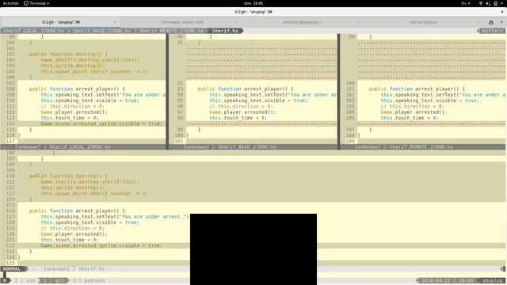Open the fr keyboard layout menu

tap(466, 3)
